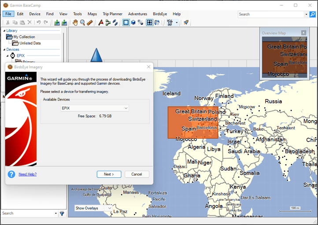Open the File menu
The height and width of the screenshot is (225, 318).
8,14
